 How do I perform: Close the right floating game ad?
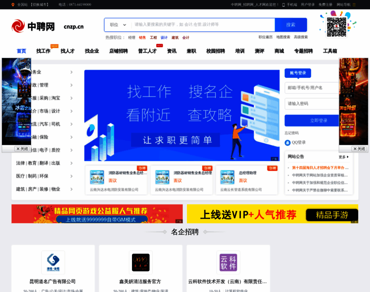pyautogui.click(x=359, y=149)
